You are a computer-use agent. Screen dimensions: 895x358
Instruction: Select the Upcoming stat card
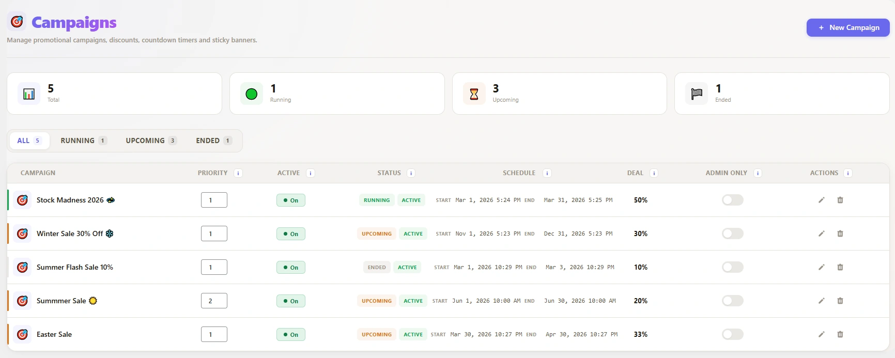(559, 94)
